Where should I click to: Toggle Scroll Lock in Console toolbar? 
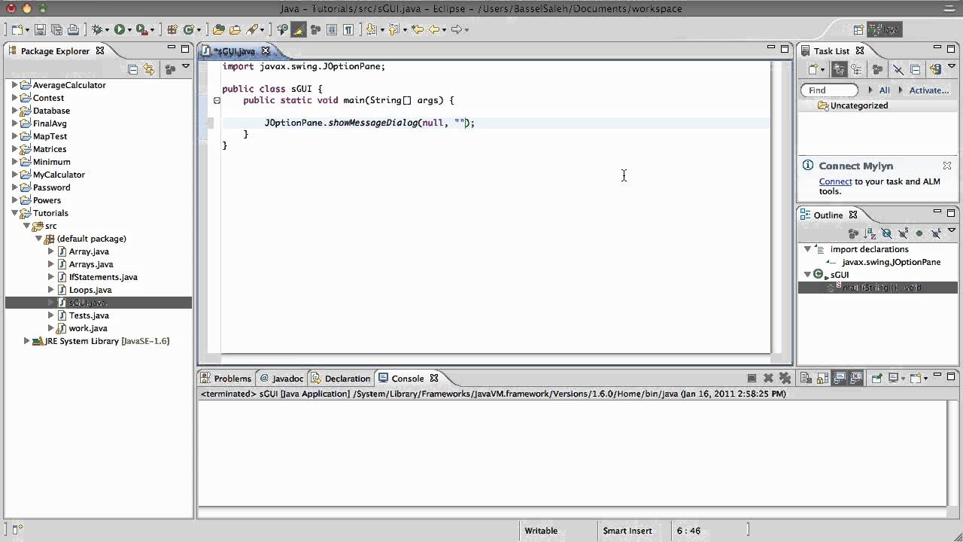822,379
